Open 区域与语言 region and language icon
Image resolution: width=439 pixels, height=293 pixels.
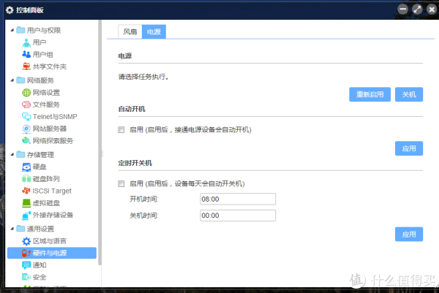pos(27,241)
